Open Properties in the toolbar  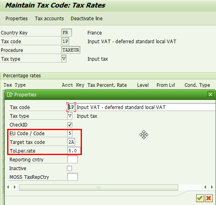pyautogui.click(x=17, y=19)
